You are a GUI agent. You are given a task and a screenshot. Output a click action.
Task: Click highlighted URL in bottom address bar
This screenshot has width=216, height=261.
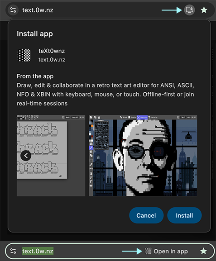pyautogui.click(x=38, y=251)
